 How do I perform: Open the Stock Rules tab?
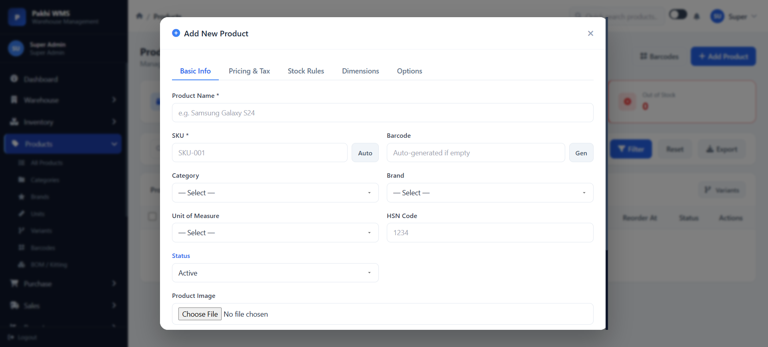pos(306,71)
